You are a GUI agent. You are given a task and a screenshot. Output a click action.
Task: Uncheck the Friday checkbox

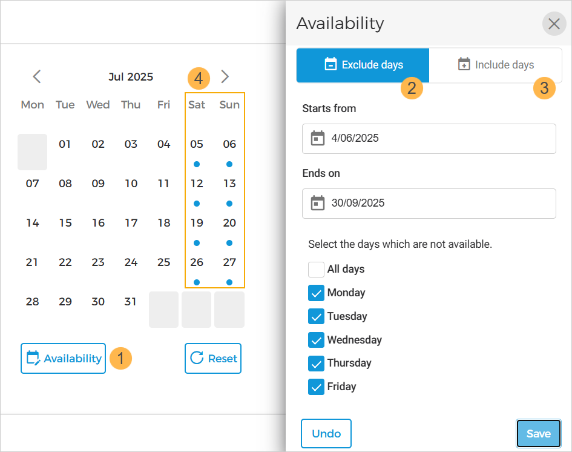tap(316, 387)
